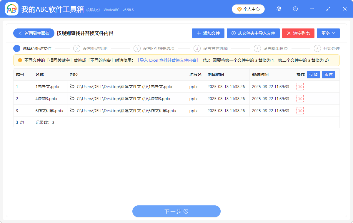The width and height of the screenshot is (353, 223).
Task: Open the folder icon for 6作文讲解.pptx
Action: (72, 111)
